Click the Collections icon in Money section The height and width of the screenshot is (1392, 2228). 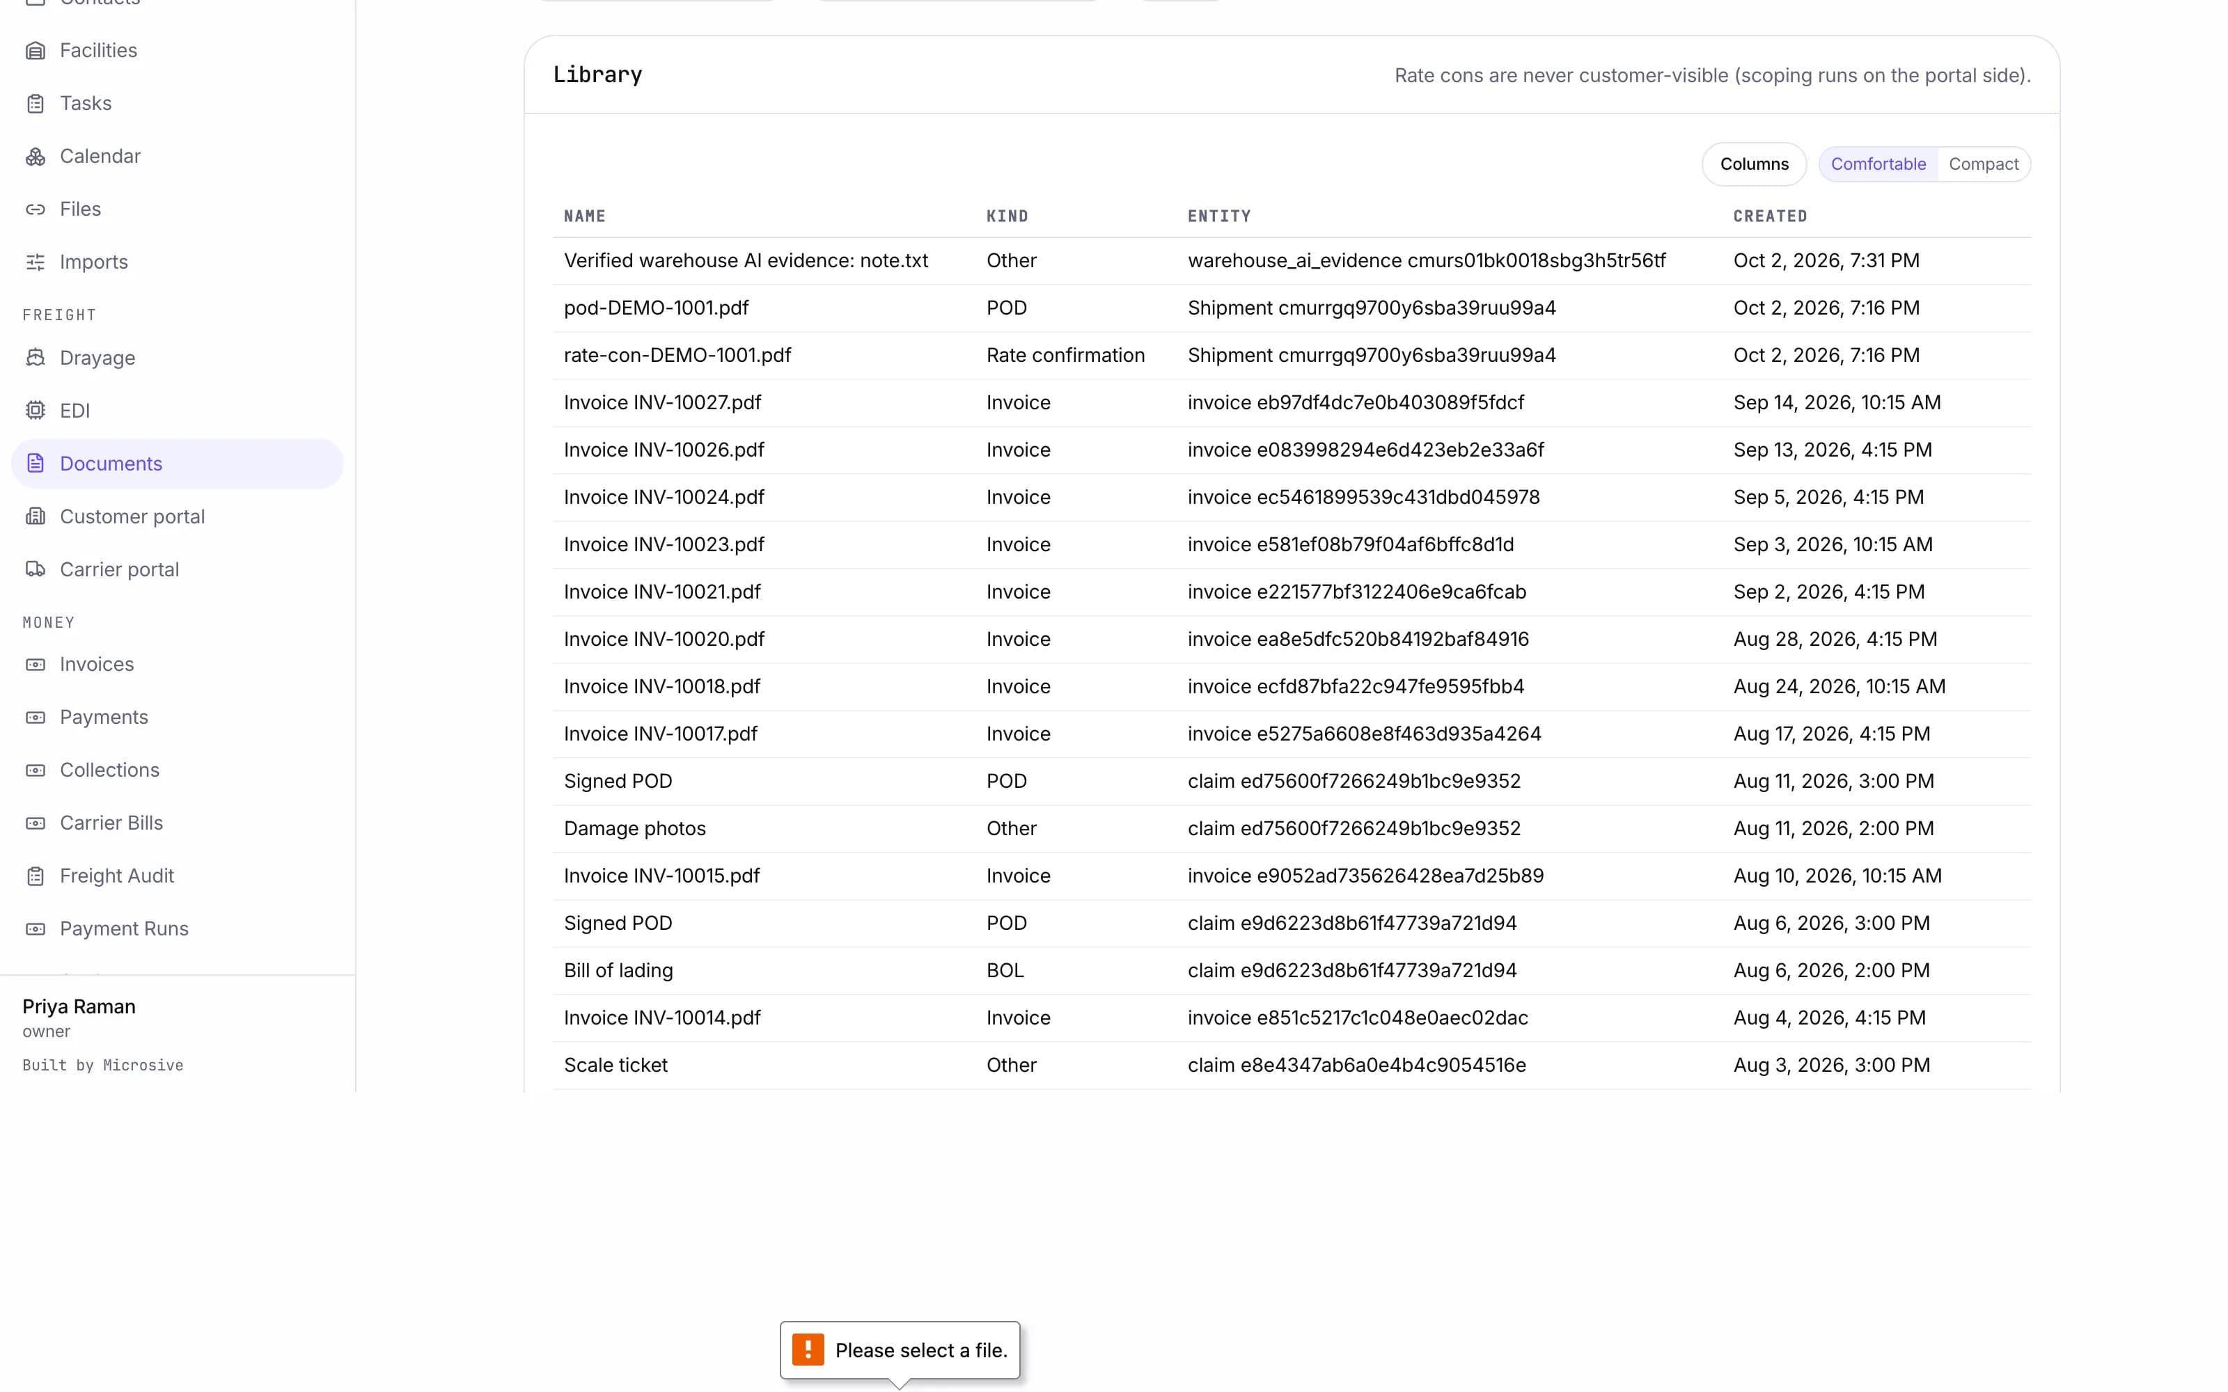point(35,770)
